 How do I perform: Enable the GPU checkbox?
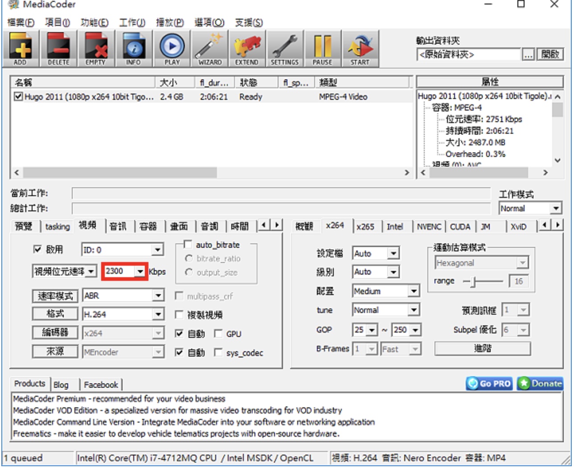click(218, 333)
